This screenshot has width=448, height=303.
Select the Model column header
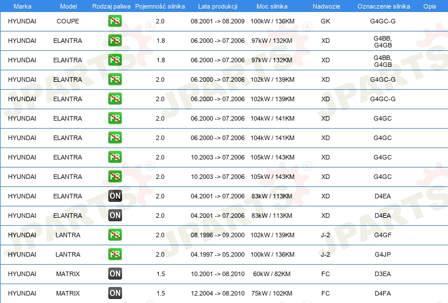[68, 6]
